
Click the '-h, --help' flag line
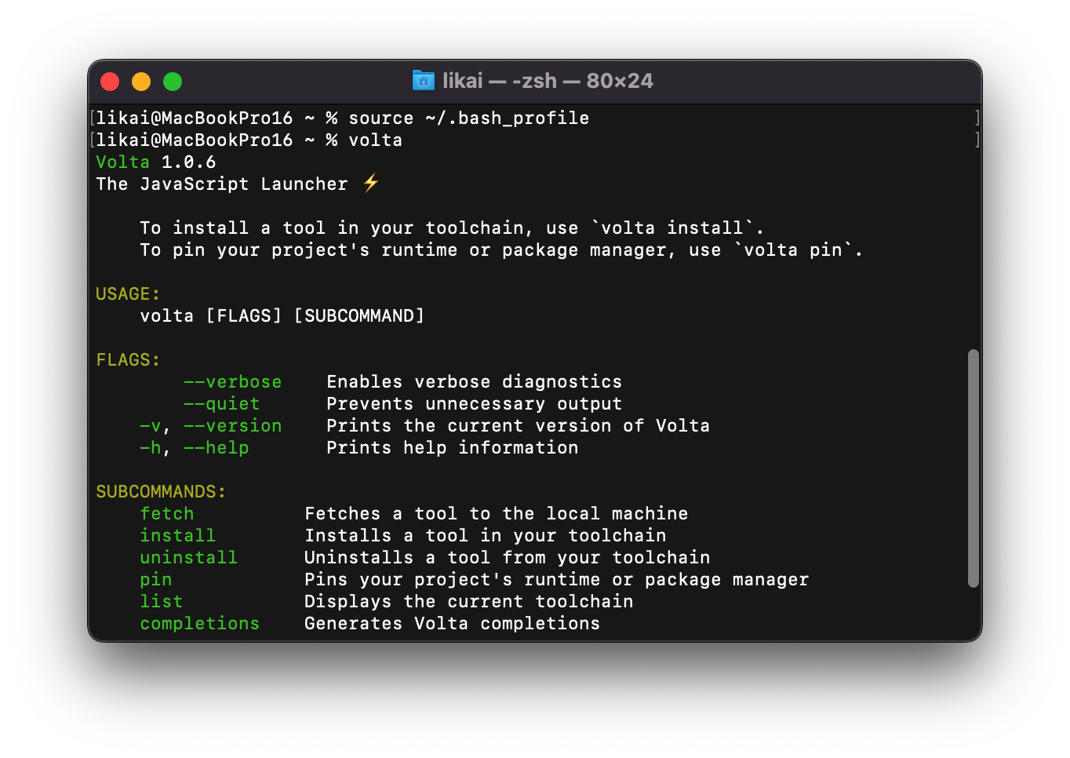195,447
